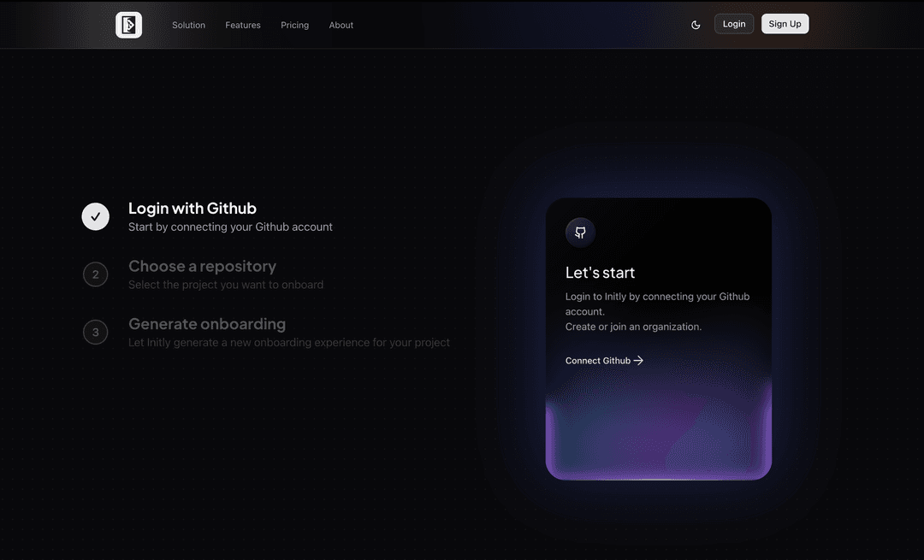Click the Sign Up button
This screenshot has height=560, width=924.
[785, 24]
